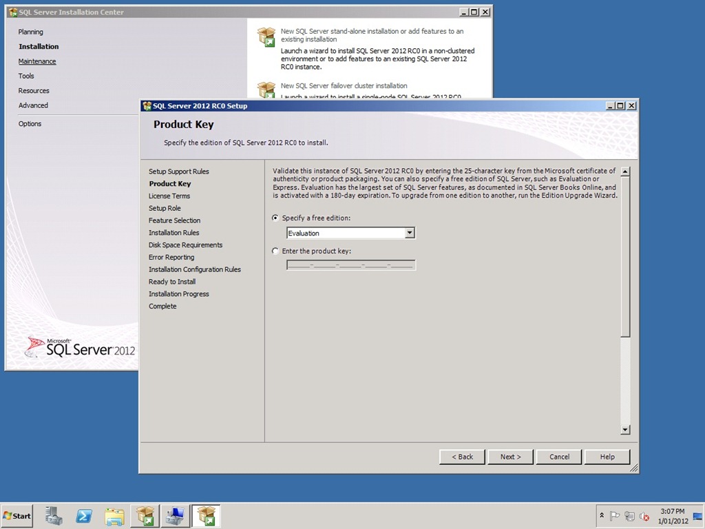This screenshot has width=705, height=529.
Task: Open the Action Center flag icon
Action: point(615,516)
